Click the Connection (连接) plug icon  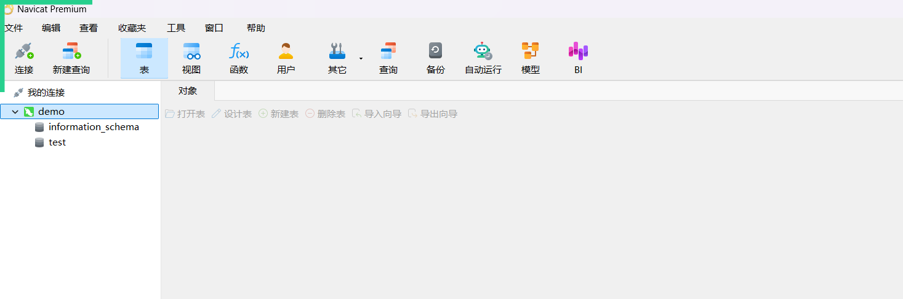coord(24,52)
